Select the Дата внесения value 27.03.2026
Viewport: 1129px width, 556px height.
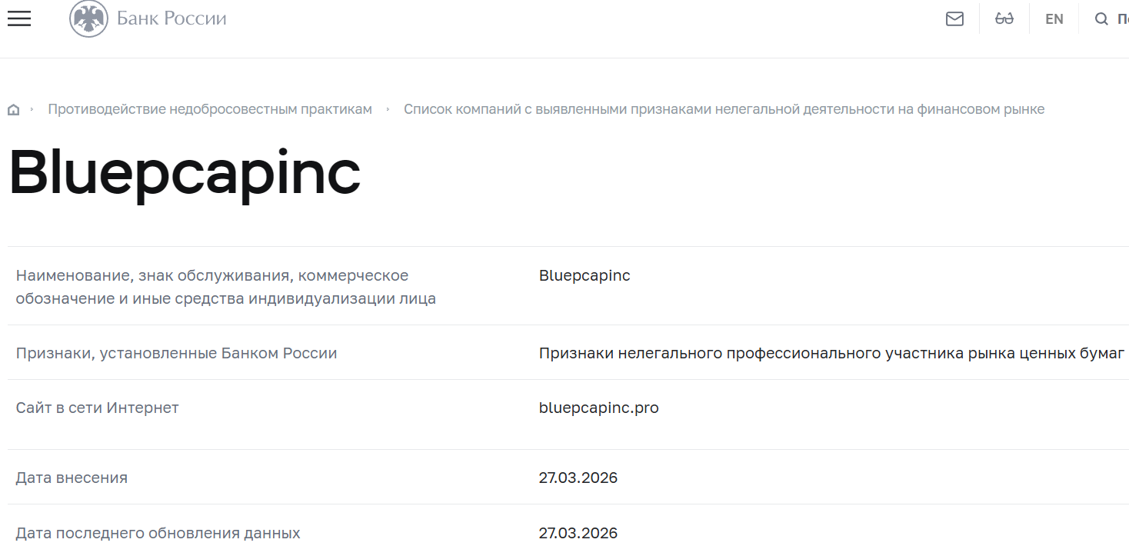point(578,478)
